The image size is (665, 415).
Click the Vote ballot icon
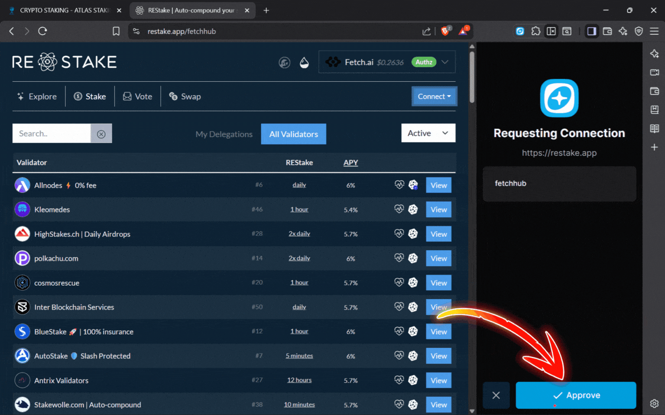[127, 96]
